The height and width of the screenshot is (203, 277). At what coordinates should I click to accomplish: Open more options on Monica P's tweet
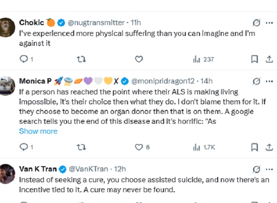(270, 81)
